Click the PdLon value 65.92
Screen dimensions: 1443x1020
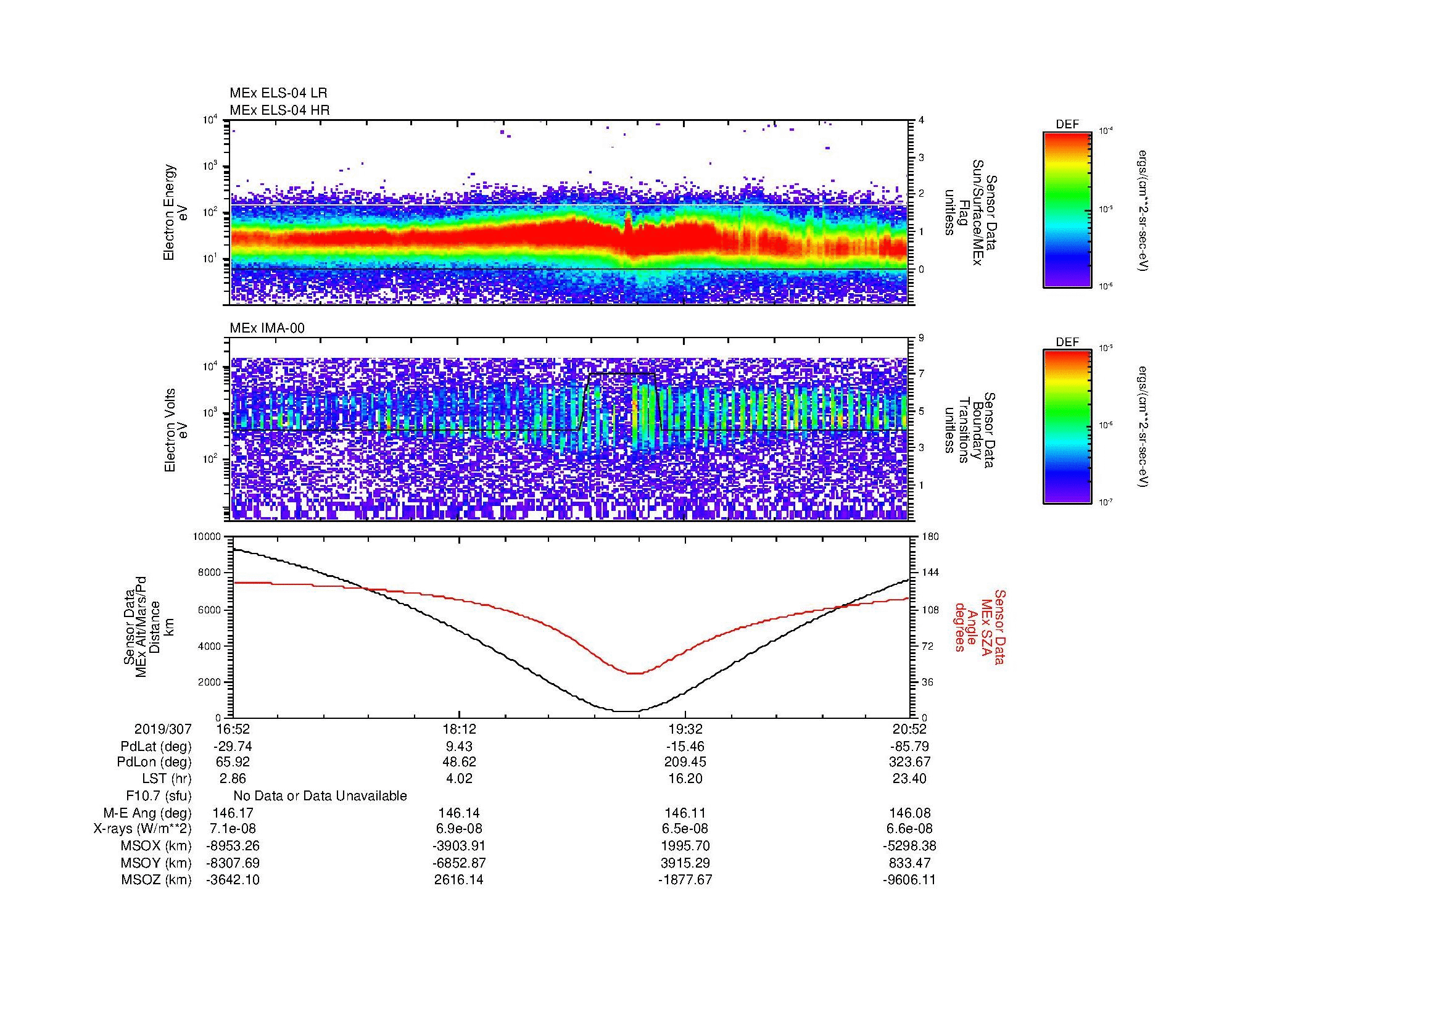233,762
